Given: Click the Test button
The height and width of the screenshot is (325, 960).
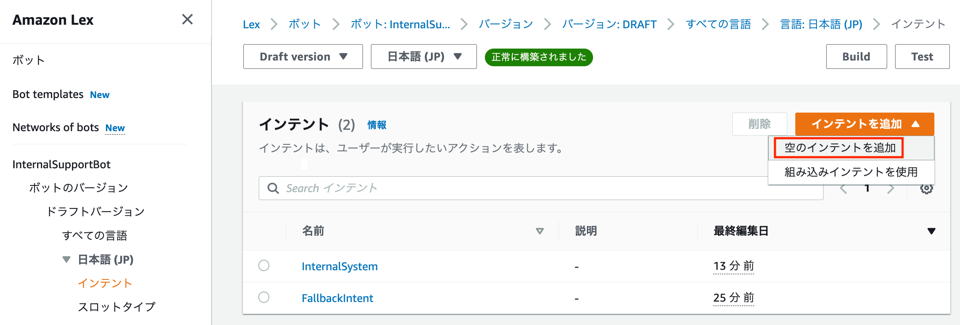Looking at the screenshot, I should 922,57.
